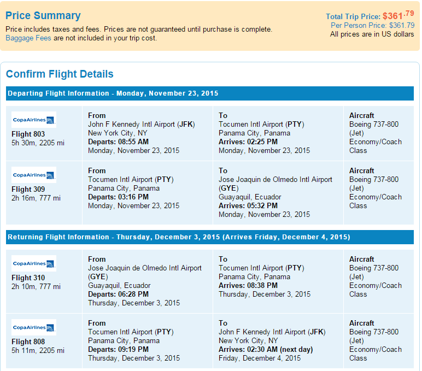Select the Departing Flight Information header bar
The width and height of the screenshot is (422, 371).
coord(210,93)
